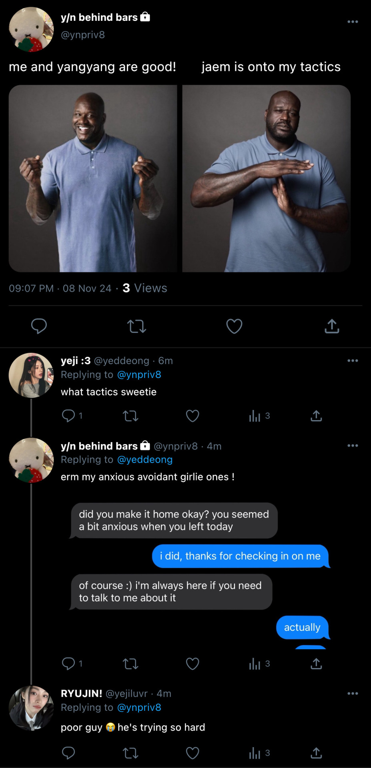Reply to the main tweet

39,326
